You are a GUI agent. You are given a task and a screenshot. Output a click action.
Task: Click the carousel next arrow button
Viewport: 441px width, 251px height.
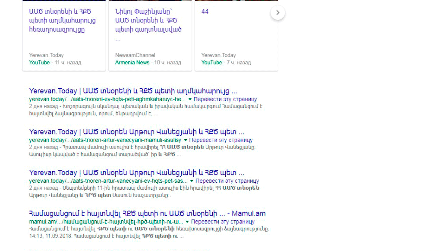point(278,13)
